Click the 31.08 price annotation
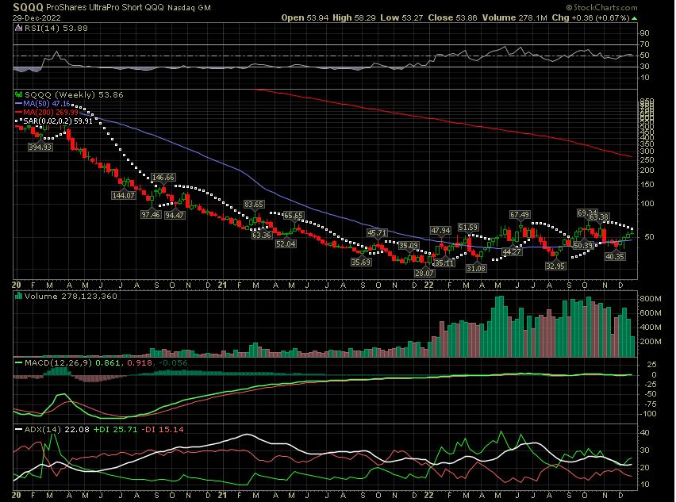The height and width of the screenshot is (502, 676). [x=476, y=268]
